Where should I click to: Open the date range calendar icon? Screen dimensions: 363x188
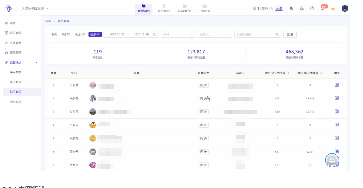155,35
